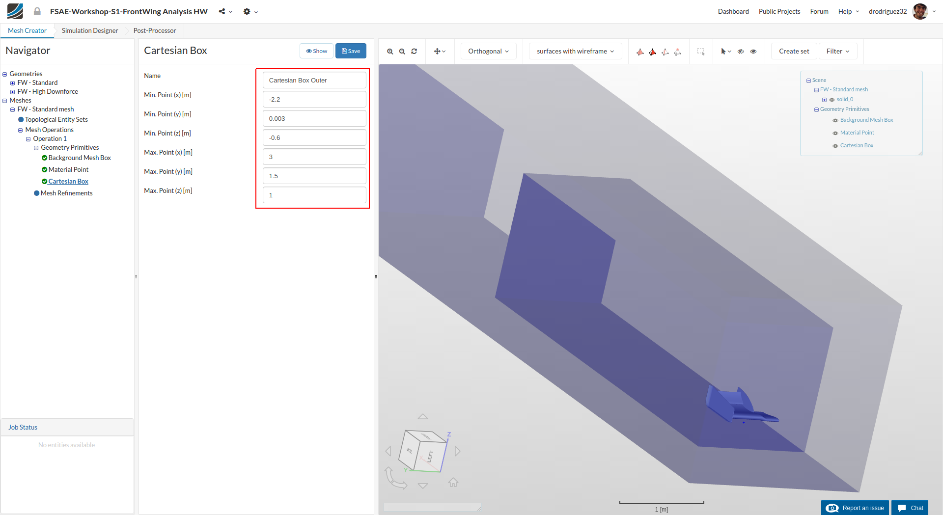Screen dimensions: 943x515
Task: Open the project settings gear menu
Action: point(250,12)
